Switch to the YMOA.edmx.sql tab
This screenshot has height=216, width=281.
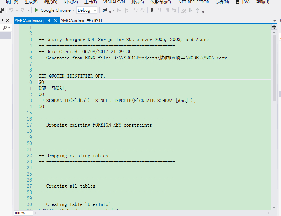[30, 21]
